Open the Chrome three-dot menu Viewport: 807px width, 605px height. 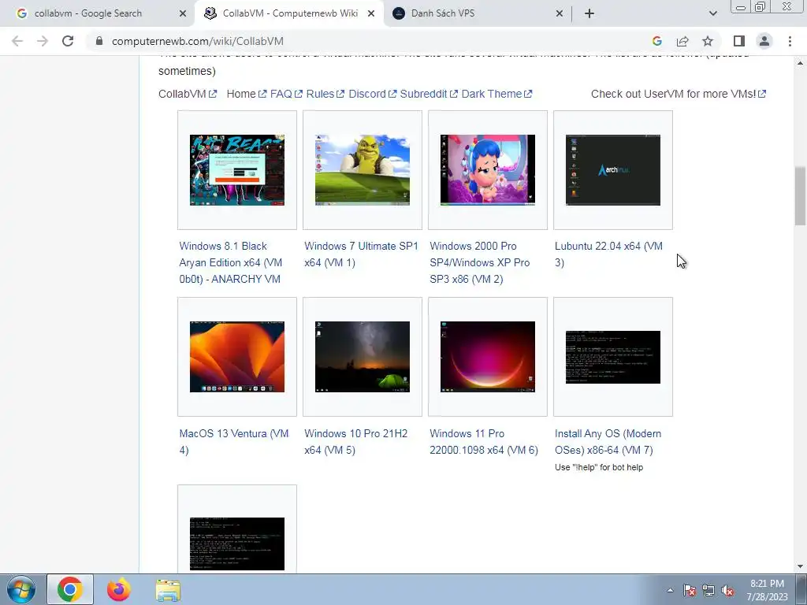click(790, 41)
